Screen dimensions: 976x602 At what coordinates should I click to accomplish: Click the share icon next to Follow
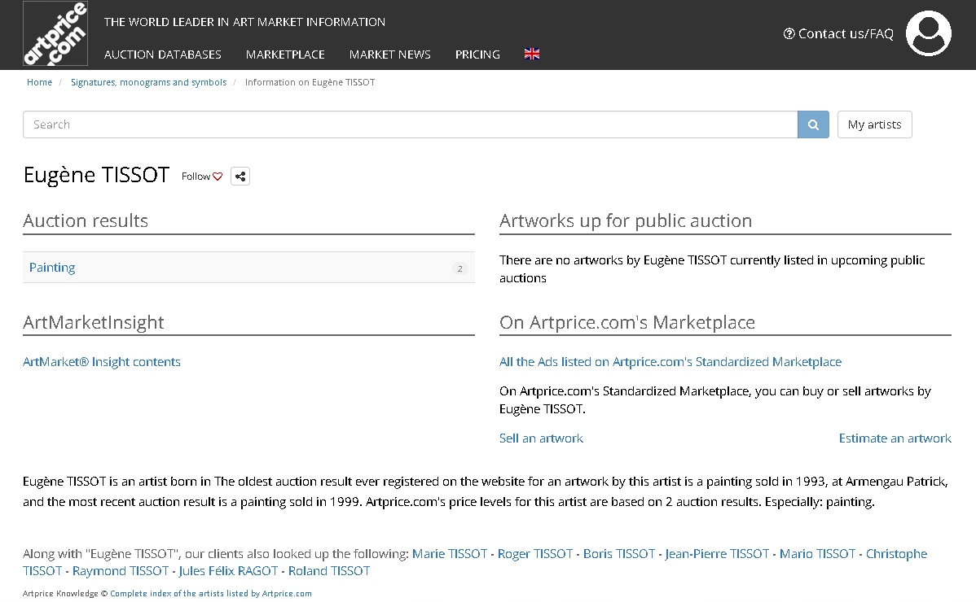[x=240, y=177]
